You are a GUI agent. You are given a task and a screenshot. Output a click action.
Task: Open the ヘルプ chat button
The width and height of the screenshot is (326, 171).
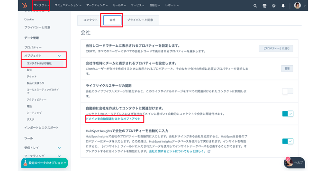tap(294, 162)
